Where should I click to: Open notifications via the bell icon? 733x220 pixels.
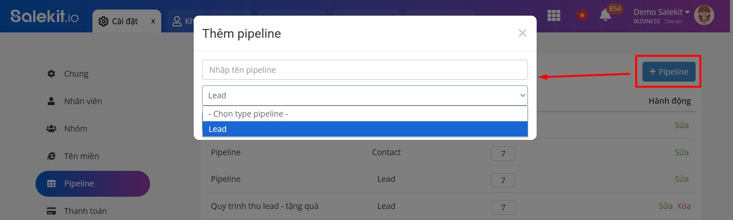click(605, 16)
